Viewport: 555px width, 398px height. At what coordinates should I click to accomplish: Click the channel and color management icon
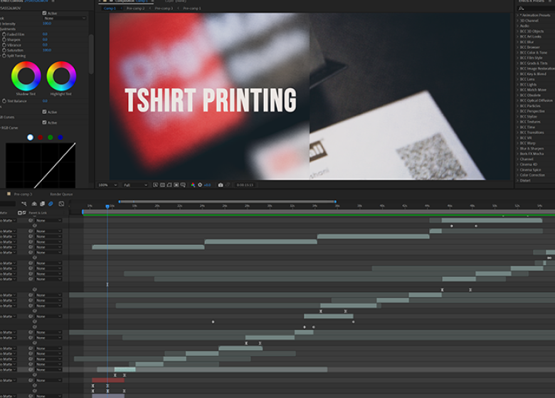(192, 185)
